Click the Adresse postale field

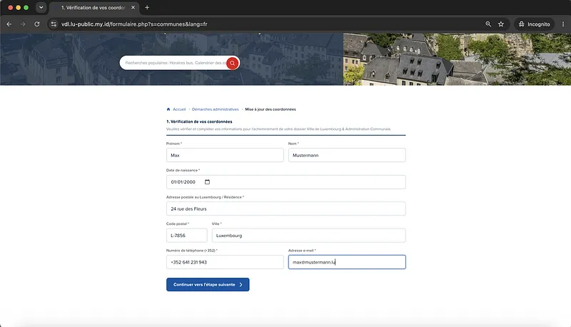pyautogui.click(x=286, y=208)
